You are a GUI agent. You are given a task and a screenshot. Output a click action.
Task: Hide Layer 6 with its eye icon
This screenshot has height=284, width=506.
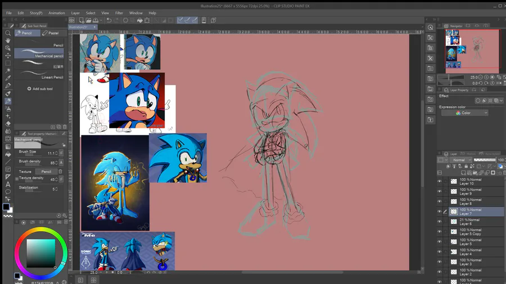click(439, 222)
